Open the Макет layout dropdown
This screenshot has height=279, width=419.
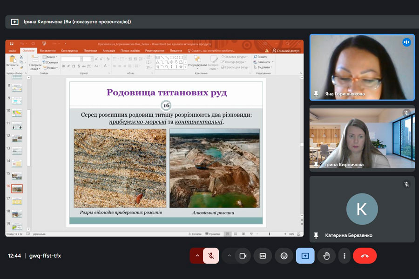coord(51,57)
